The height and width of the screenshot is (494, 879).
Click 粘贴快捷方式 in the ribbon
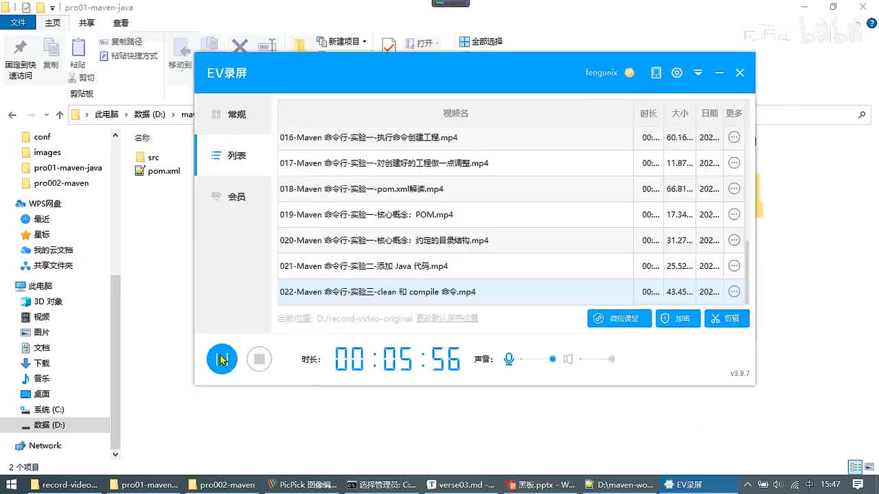[129, 56]
